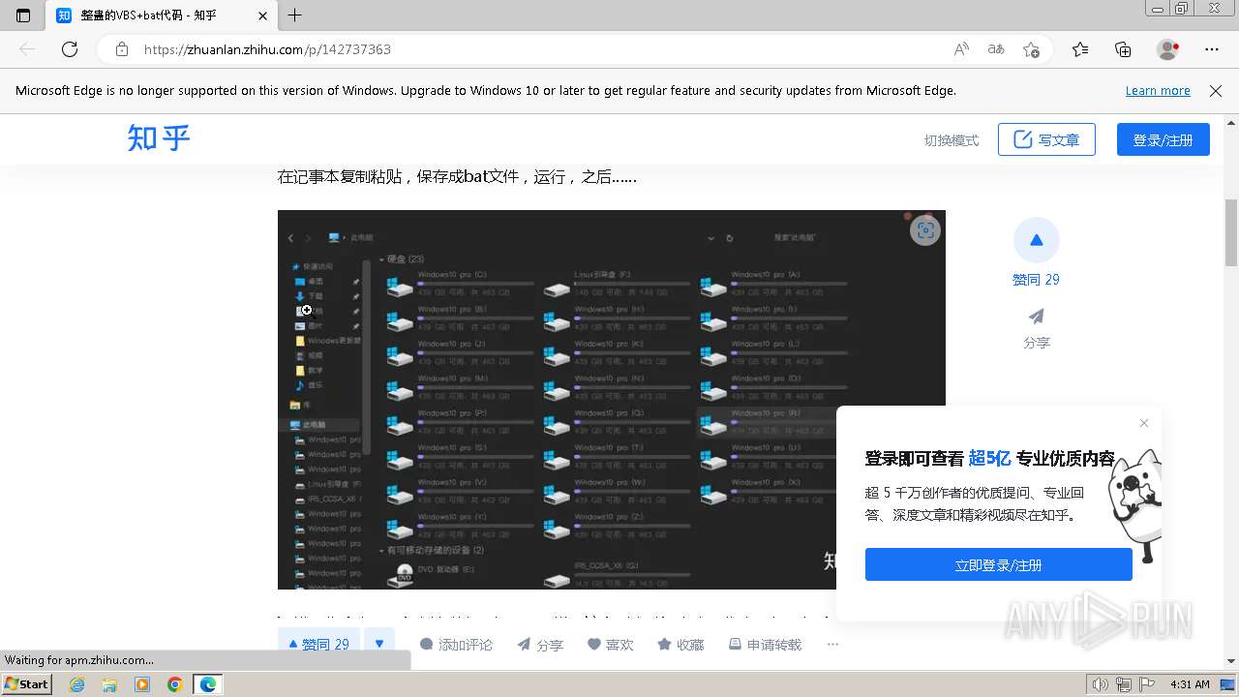This screenshot has width=1239, height=697.
Task: Open the Collections icon
Action: (1123, 49)
